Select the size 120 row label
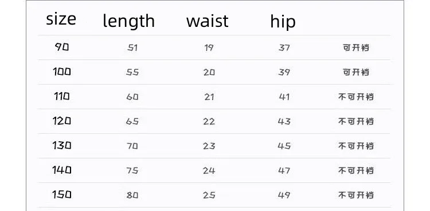 (62, 121)
